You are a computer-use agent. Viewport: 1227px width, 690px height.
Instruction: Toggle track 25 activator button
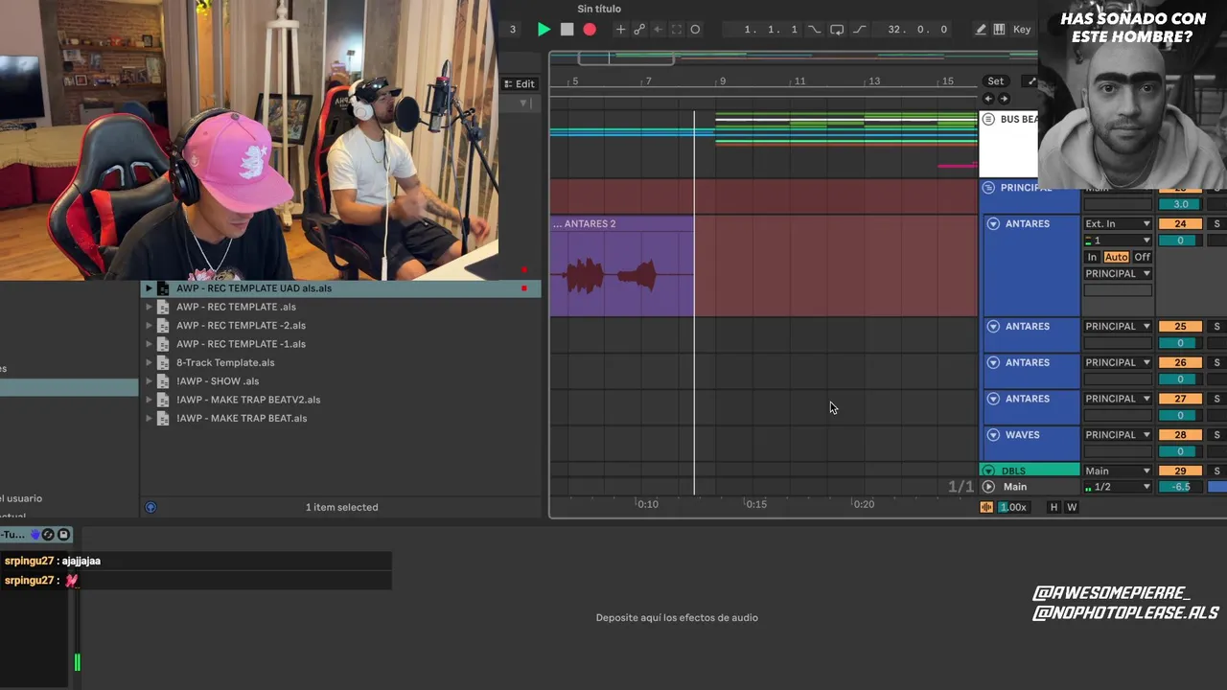click(x=1180, y=326)
